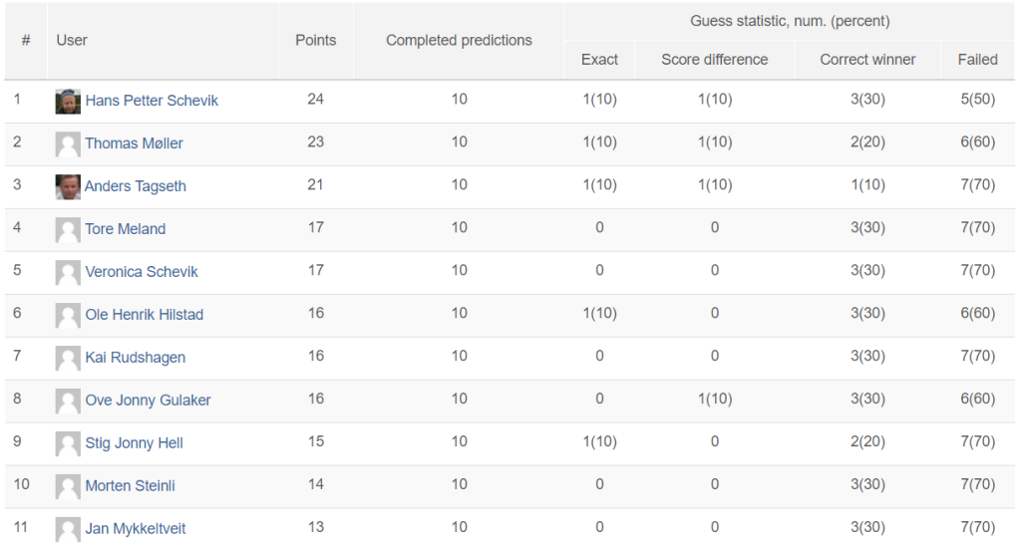1021x548 pixels.
Task: Click Hans Petter Schevik's profile photo
Action: tap(68, 102)
